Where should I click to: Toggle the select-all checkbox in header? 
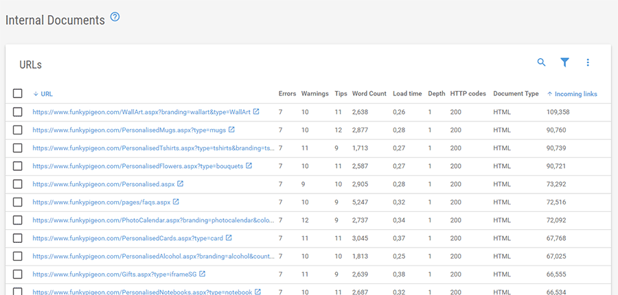point(17,94)
